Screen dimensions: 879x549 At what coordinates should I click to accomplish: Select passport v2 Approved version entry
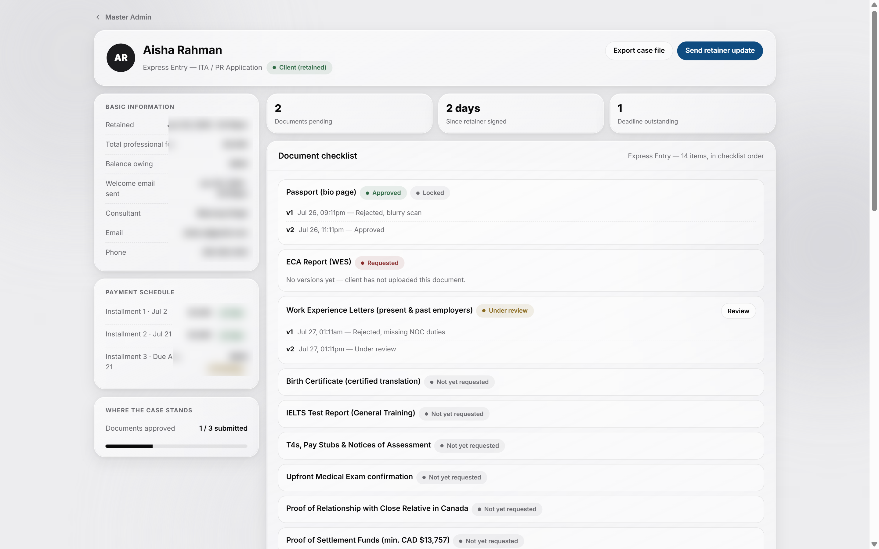click(521, 230)
